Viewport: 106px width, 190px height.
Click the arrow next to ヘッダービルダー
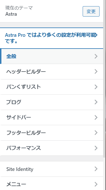pos(96,72)
